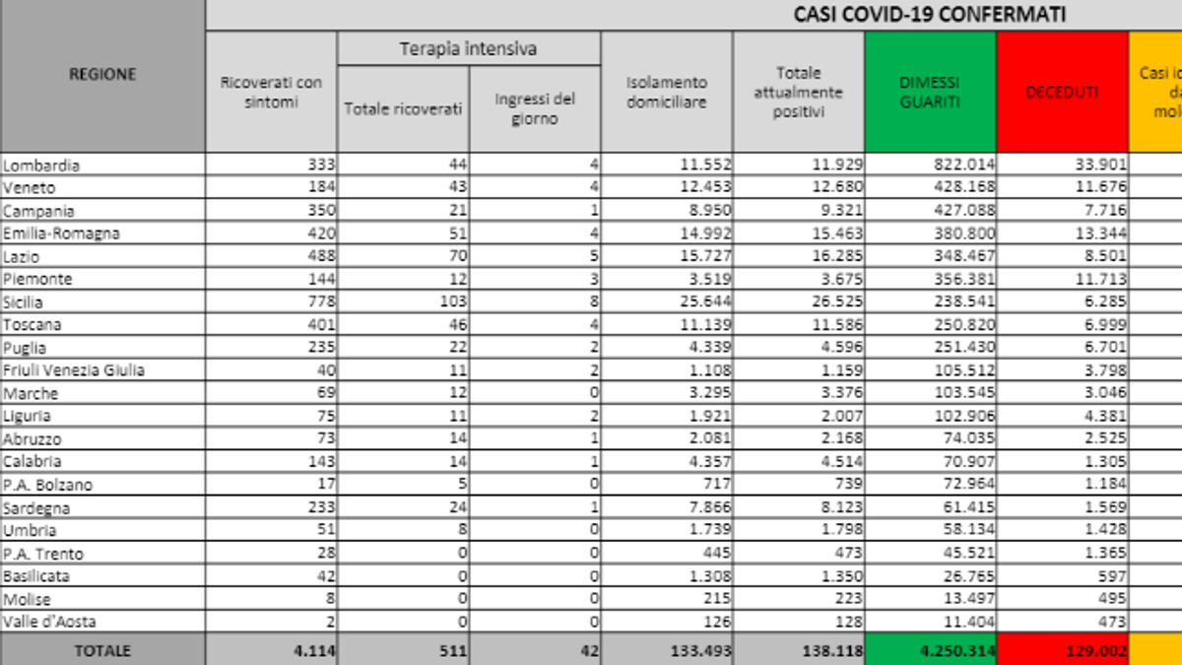Screen dimensions: 1182x665
Task: Click the Friuli Venezia Giulia region cell
Action: [x=102, y=370]
